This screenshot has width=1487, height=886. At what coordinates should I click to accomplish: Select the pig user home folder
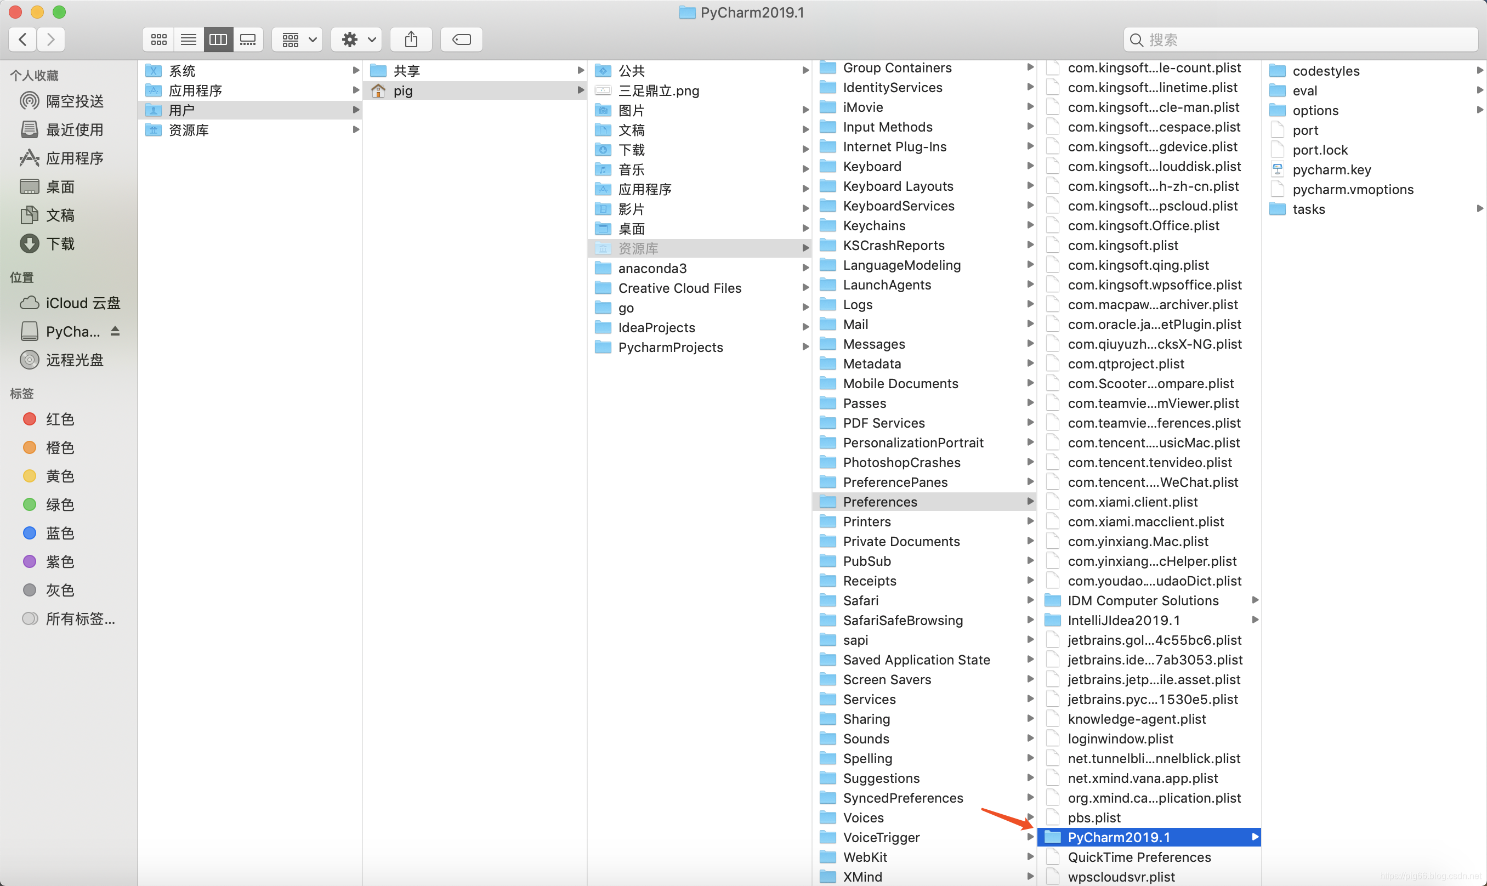tap(403, 90)
